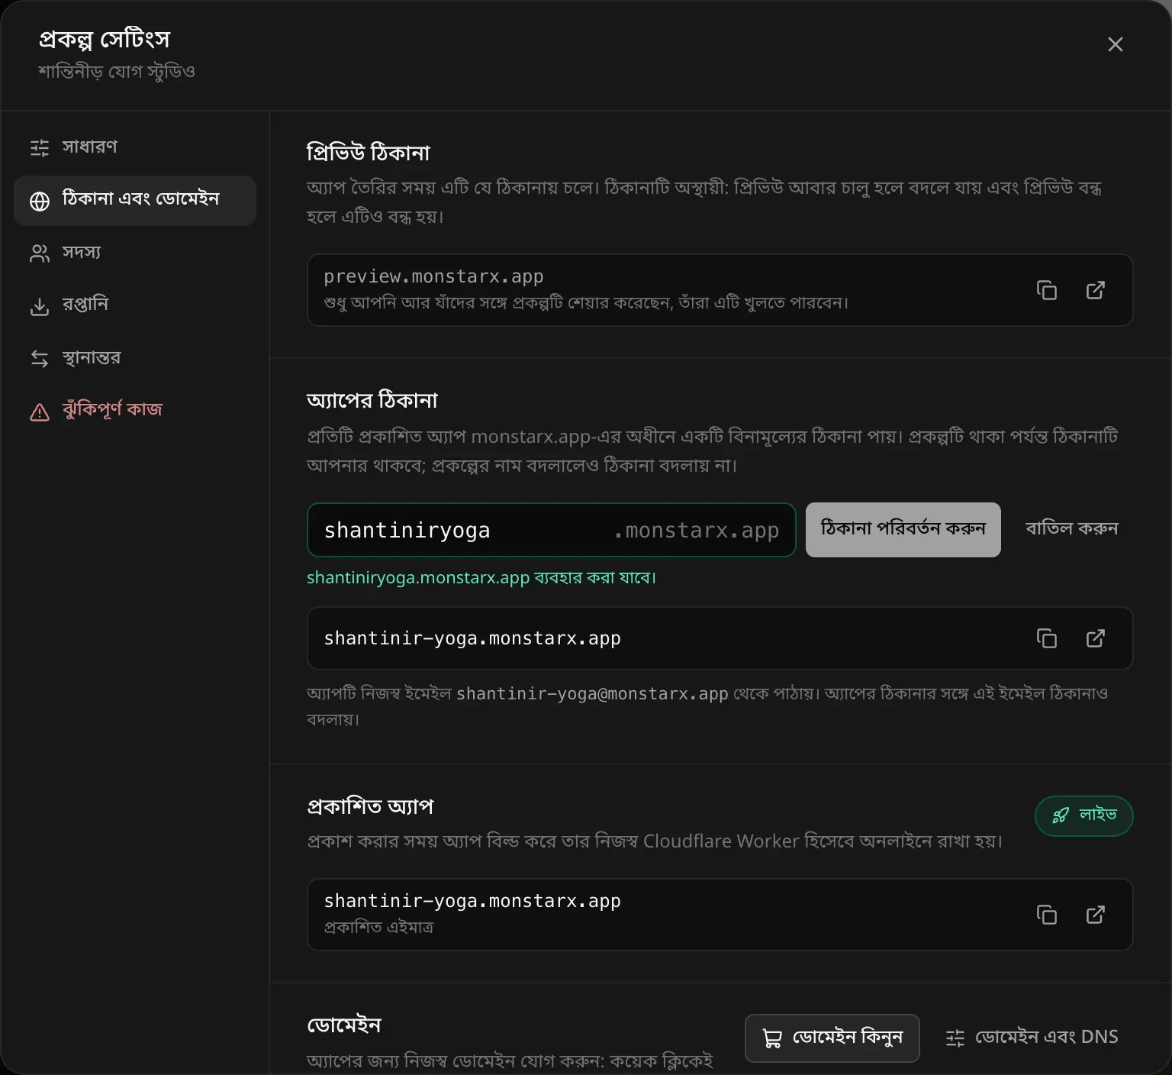Click the প্রকাশিত অ্যাপ heading
1172x1075 pixels.
(x=370, y=807)
